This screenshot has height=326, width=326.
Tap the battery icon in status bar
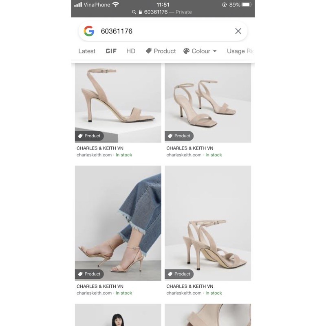coord(247,4)
